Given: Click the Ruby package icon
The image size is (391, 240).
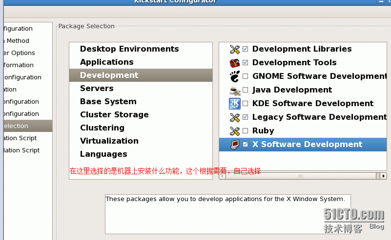Looking at the screenshot, I should (235, 131).
